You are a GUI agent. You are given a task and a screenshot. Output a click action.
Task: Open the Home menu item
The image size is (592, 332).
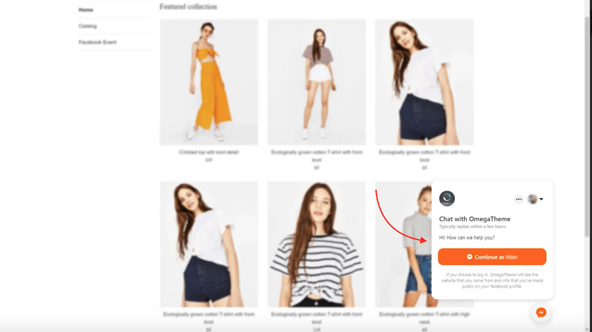(x=86, y=10)
